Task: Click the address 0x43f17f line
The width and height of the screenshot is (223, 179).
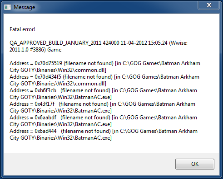Action: pyautogui.click(x=102, y=104)
